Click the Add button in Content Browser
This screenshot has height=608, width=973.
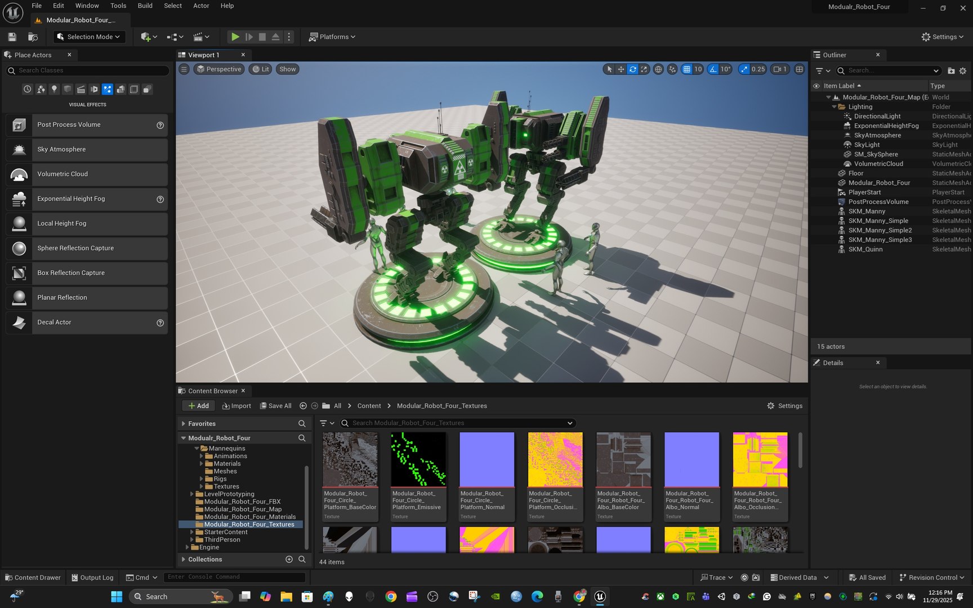[198, 406]
